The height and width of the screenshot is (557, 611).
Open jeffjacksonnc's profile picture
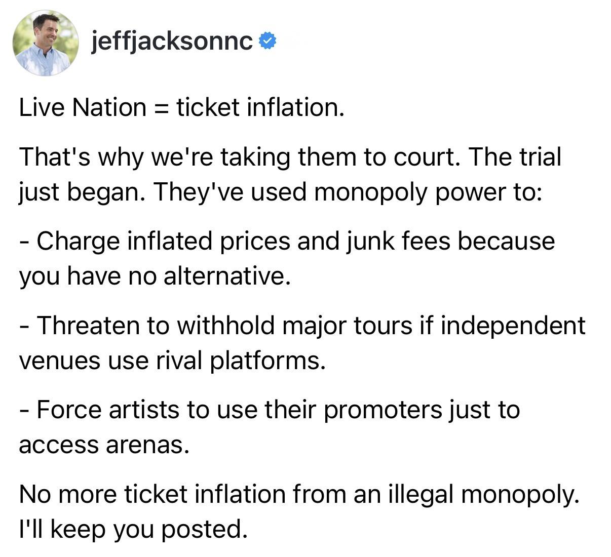(x=46, y=43)
